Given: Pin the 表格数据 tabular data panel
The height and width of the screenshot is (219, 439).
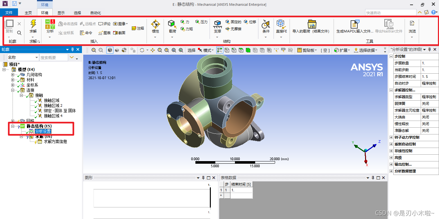Looking at the screenshot, I should click(373, 178).
